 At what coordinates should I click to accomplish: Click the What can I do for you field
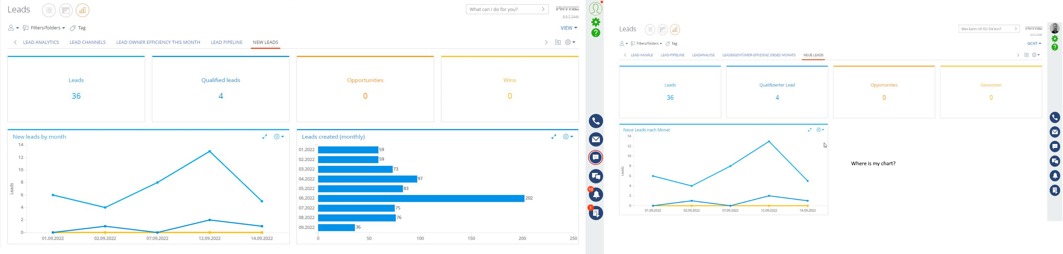(507, 9)
